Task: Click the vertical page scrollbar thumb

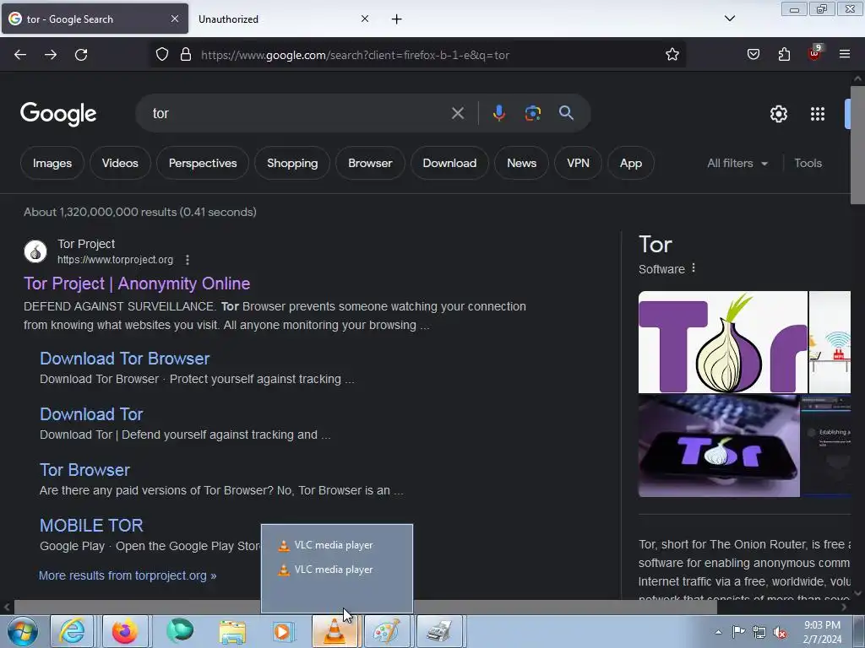Action: pyautogui.click(x=857, y=144)
